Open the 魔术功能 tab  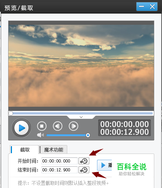tap(53, 150)
